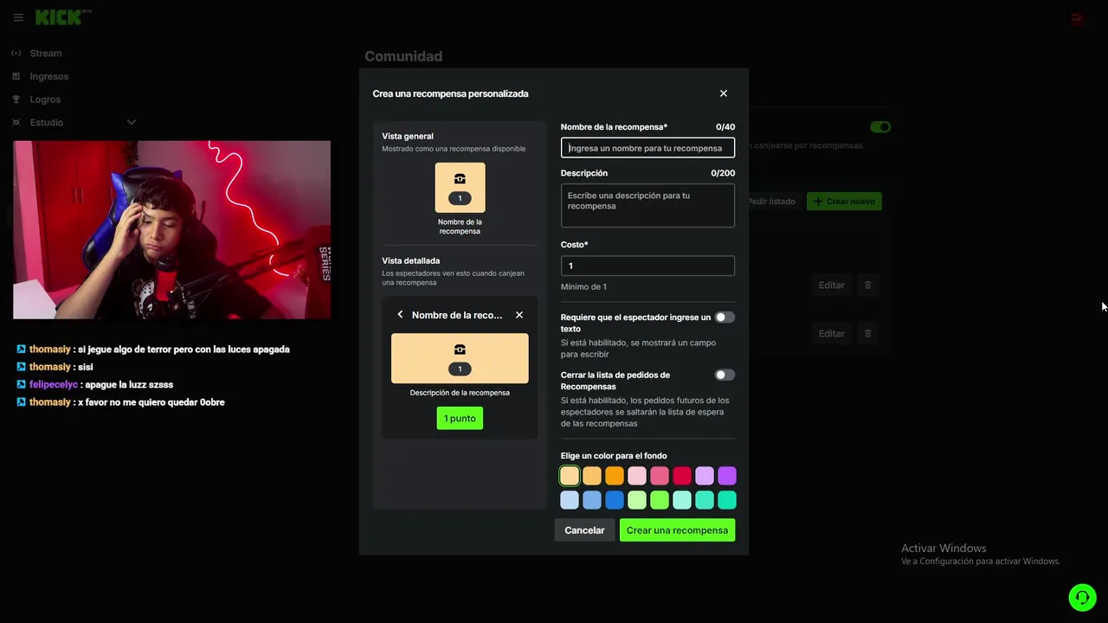The width and height of the screenshot is (1108, 623).
Task: Pick the crimson red background swatch
Action: [x=682, y=476]
